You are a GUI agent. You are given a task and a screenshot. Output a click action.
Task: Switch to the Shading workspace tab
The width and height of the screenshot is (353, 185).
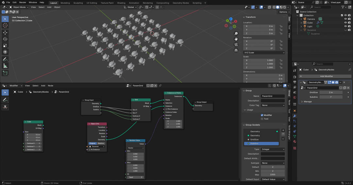pyautogui.click(x=121, y=3)
